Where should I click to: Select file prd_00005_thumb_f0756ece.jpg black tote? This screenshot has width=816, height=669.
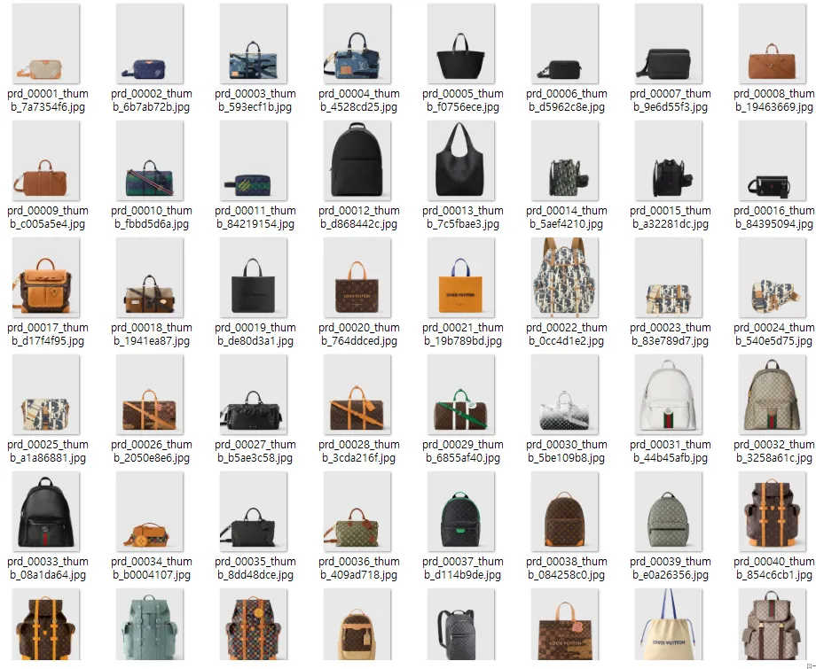460,43
